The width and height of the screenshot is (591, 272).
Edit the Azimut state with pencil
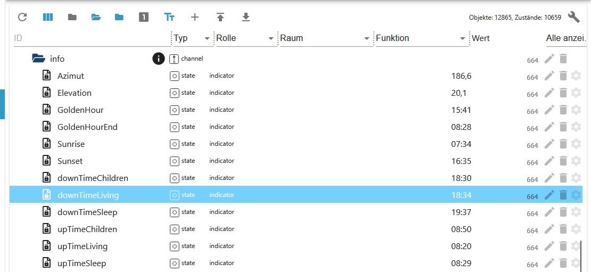pos(549,76)
